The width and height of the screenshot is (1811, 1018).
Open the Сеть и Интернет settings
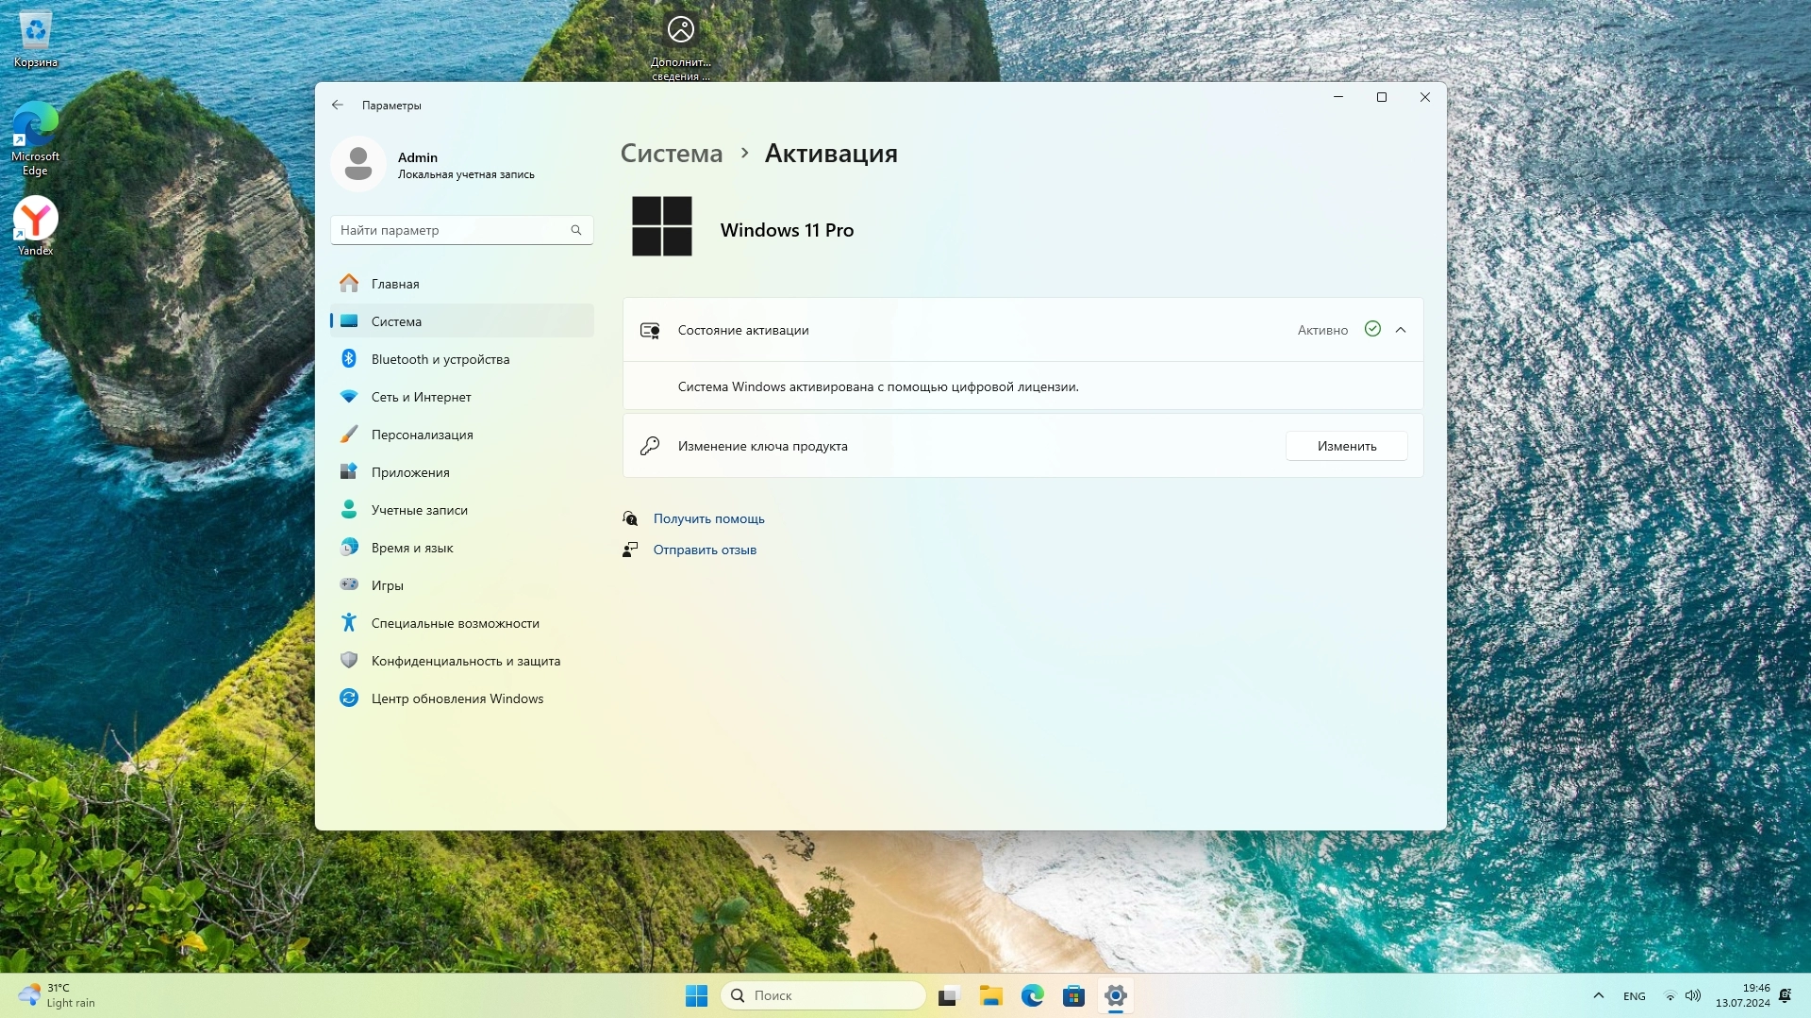coord(421,397)
